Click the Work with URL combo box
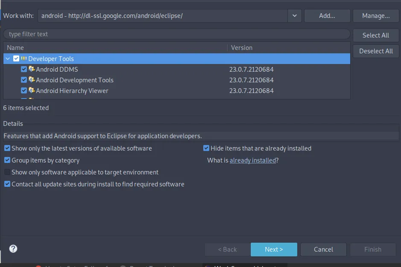This screenshot has width=401, height=267. (x=162, y=16)
